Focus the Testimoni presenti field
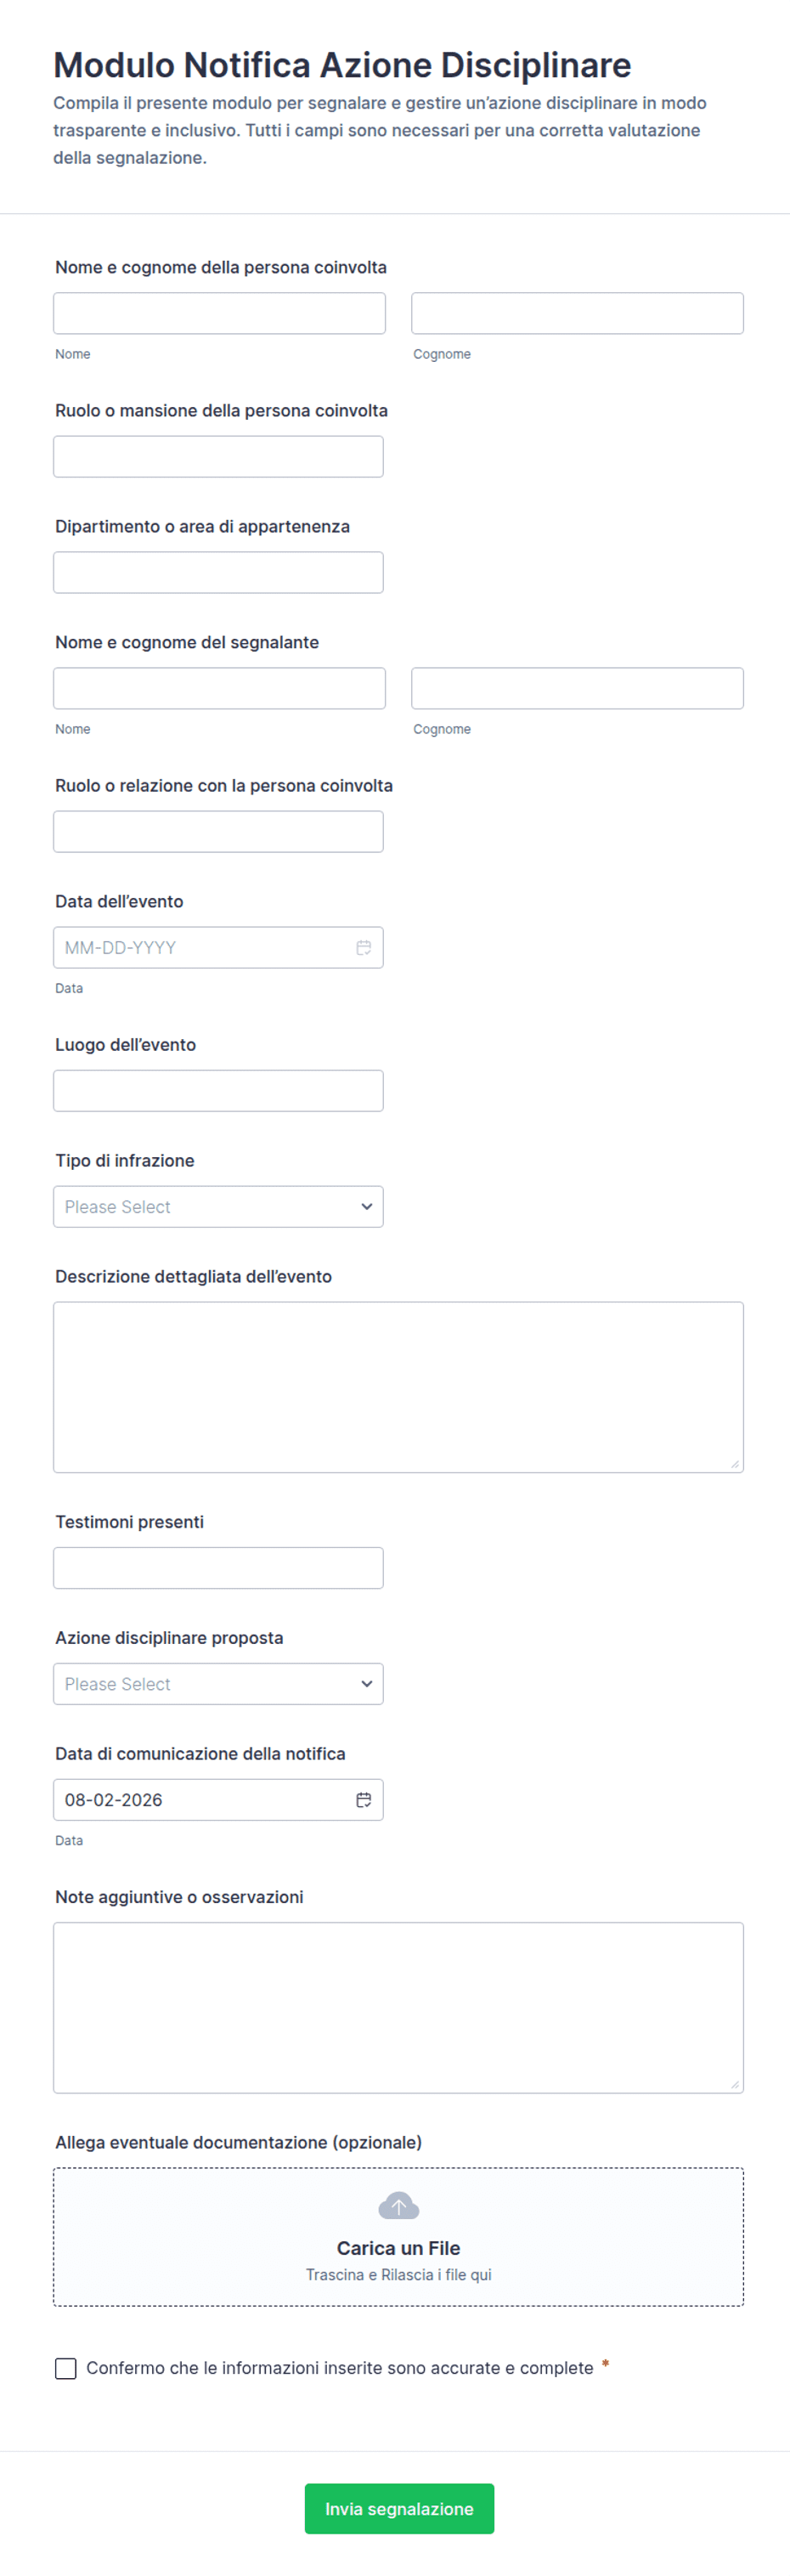Screen dimensions: 790x2576 218,1567
